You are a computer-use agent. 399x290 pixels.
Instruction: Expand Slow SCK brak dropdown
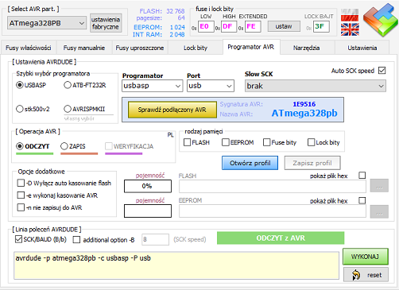pos(316,86)
